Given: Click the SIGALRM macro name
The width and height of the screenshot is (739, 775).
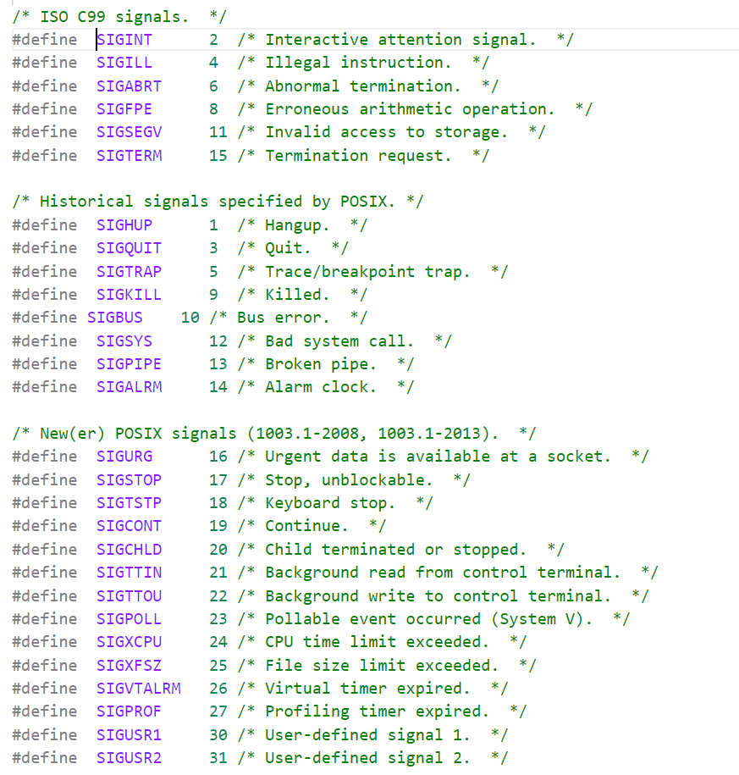Looking at the screenshot, I should click(x=129, y=387).
